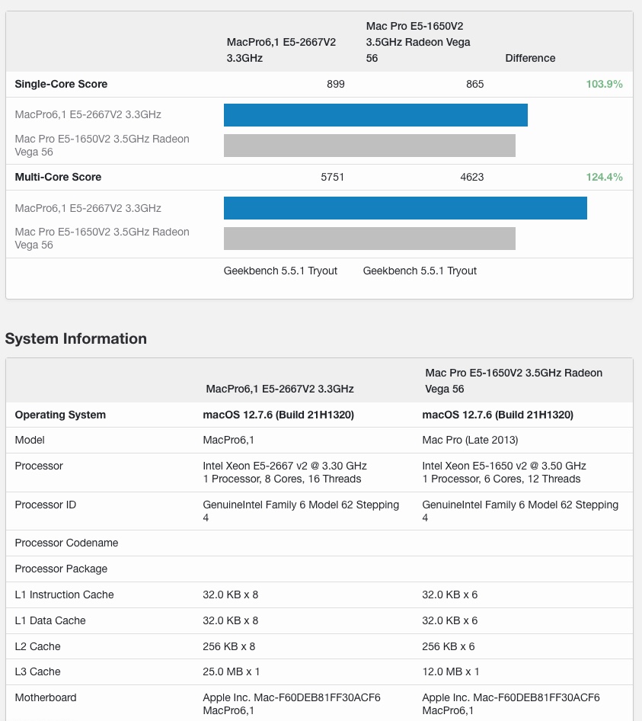Select the System Information heading
The width and height of the screenshot is (642, 721).
coord(75,338)
